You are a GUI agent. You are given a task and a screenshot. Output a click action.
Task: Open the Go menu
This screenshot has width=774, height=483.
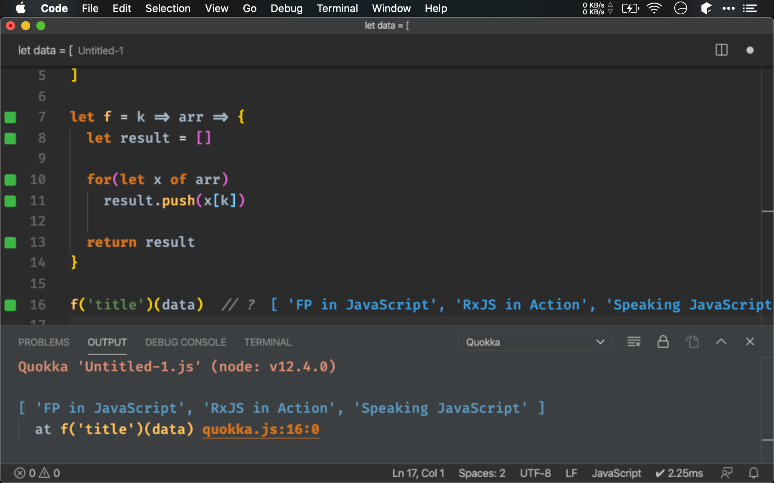coord(249,8)
